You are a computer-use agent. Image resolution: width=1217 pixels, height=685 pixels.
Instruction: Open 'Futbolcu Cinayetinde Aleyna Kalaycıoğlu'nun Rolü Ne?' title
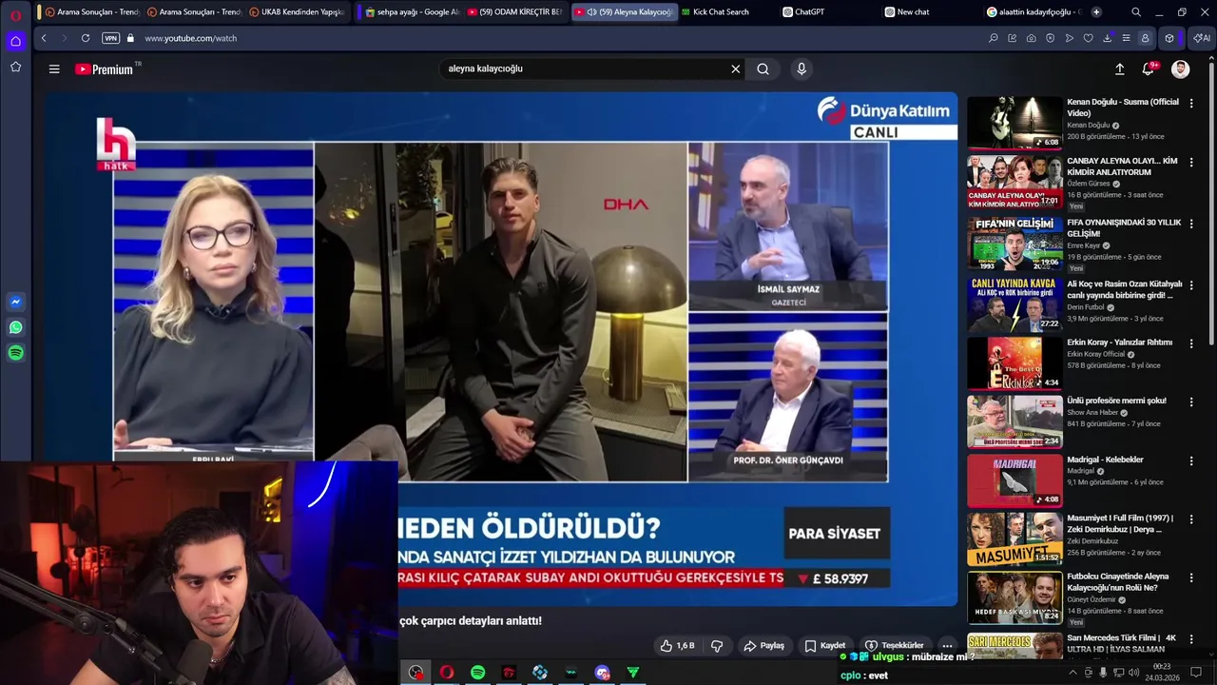tap(1118, 582)
